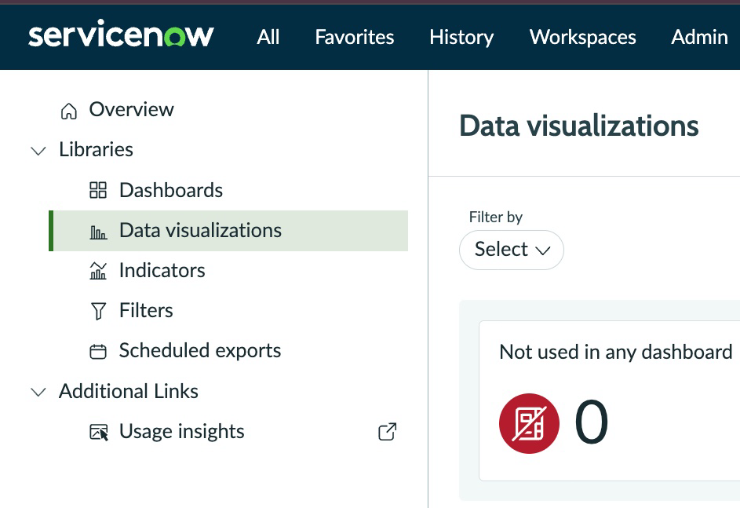Image resolution: width=740 pixels, height=508 pixels.
Task: Click the Filters funnel icon
Action: coord(98,312)
